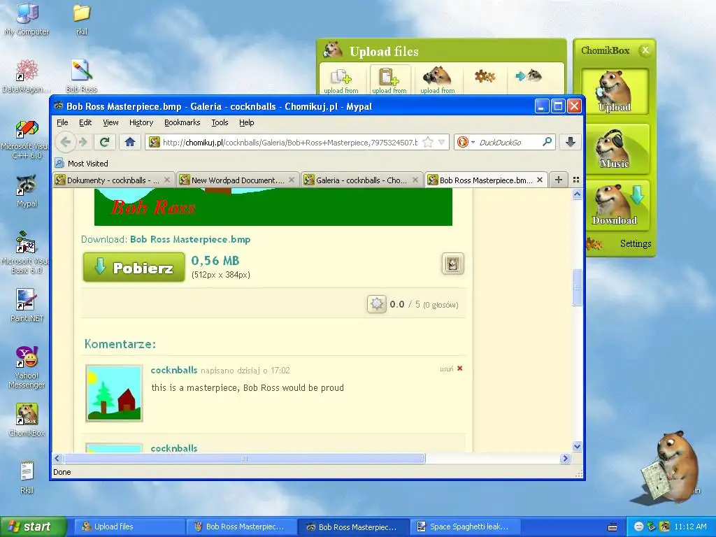The height and width of the screenshot is (537, 716).
Task: Click second upload from clipboard-style icon
Action: (x=389, y=80)
